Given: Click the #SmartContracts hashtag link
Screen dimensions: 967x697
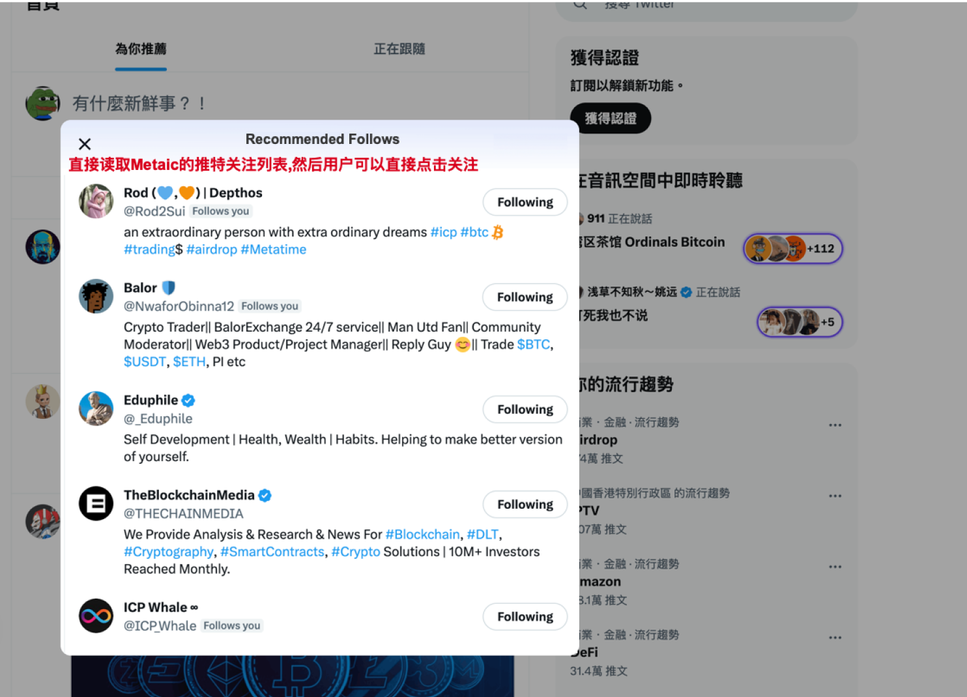Looking at the screenshot, I should 272,552.
